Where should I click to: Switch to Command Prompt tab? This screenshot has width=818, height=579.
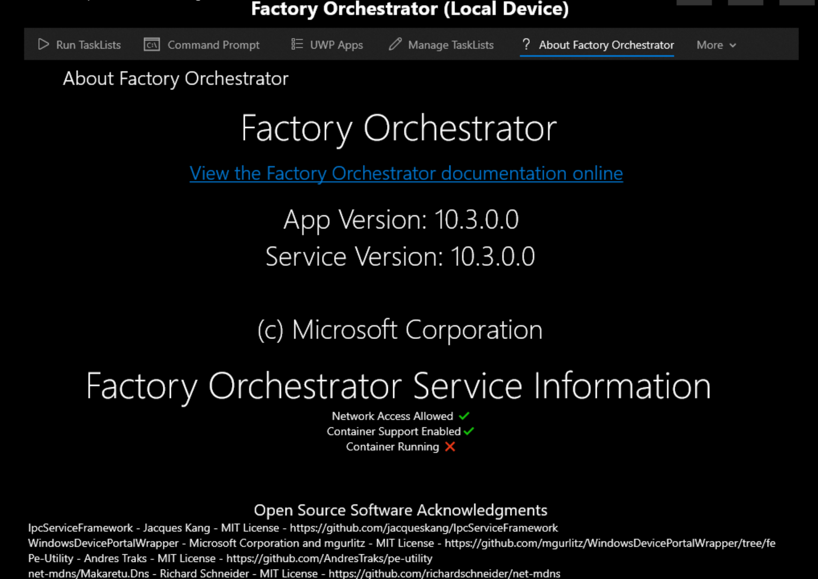click(x=202, y=44)
